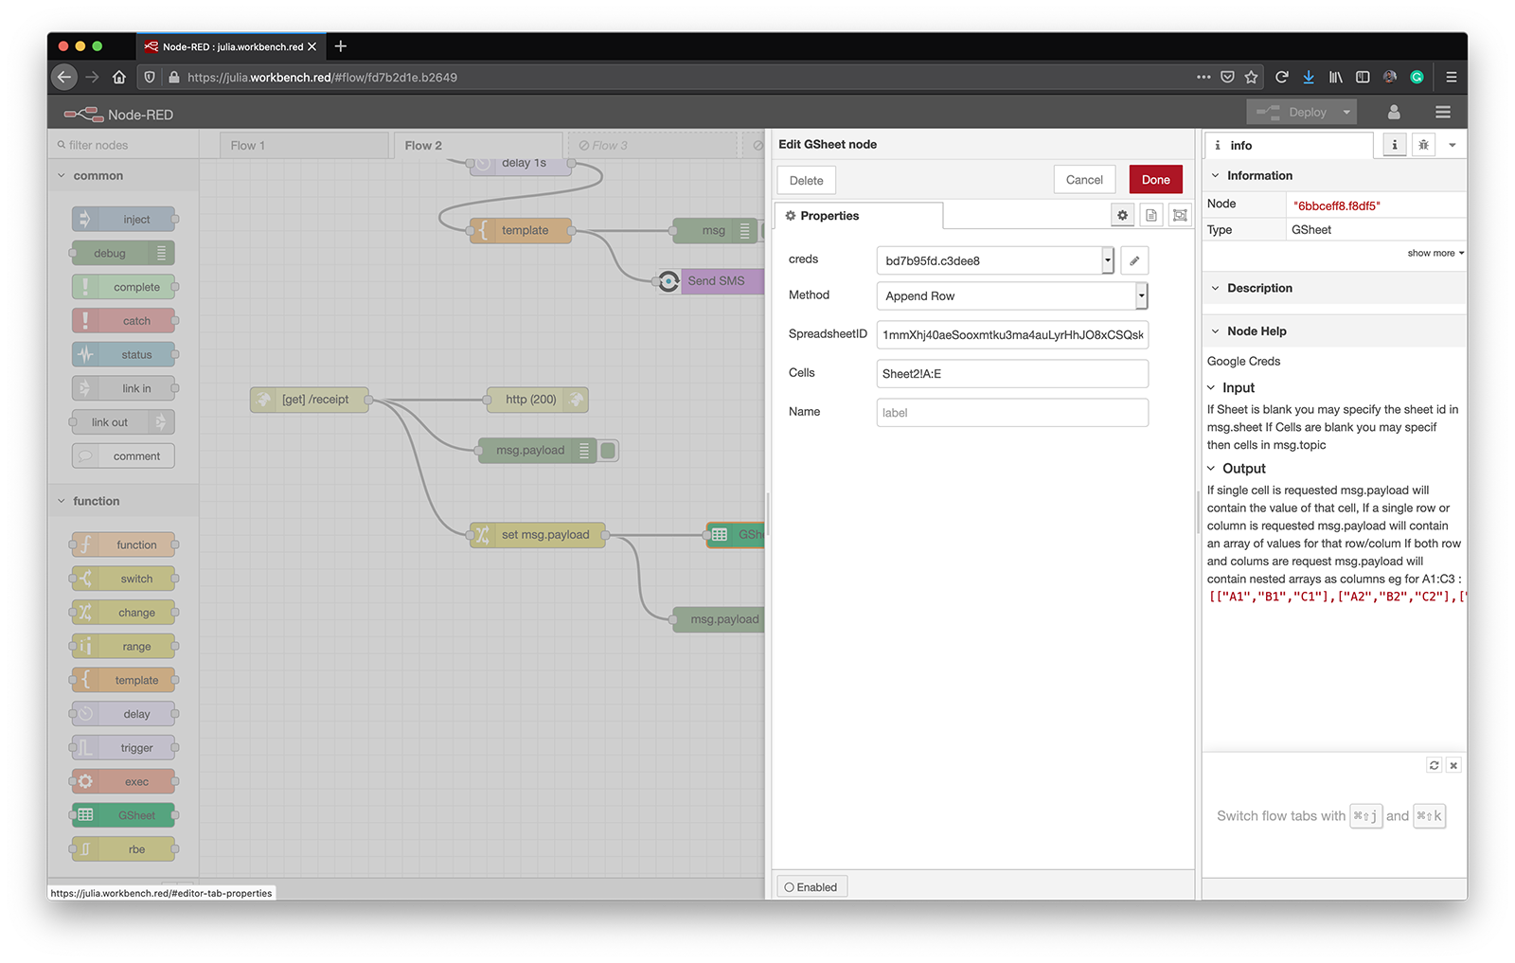
Task: Click browser back arrow
Action: point(63,78)
